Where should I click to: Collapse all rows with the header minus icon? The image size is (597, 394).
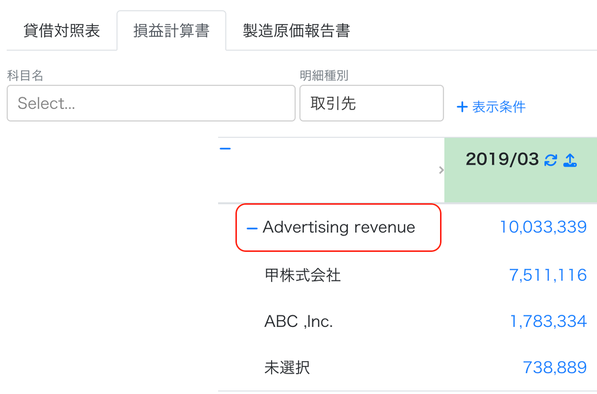[x=225, y=149]
